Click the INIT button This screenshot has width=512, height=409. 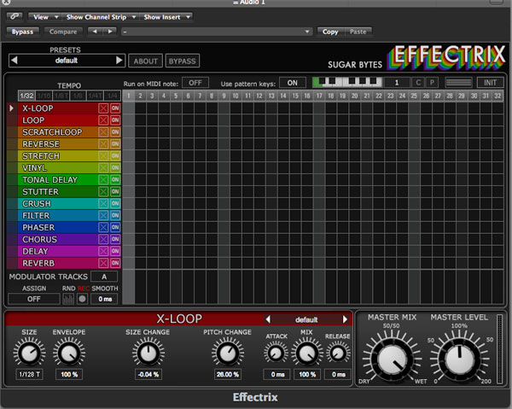point(490,82)
